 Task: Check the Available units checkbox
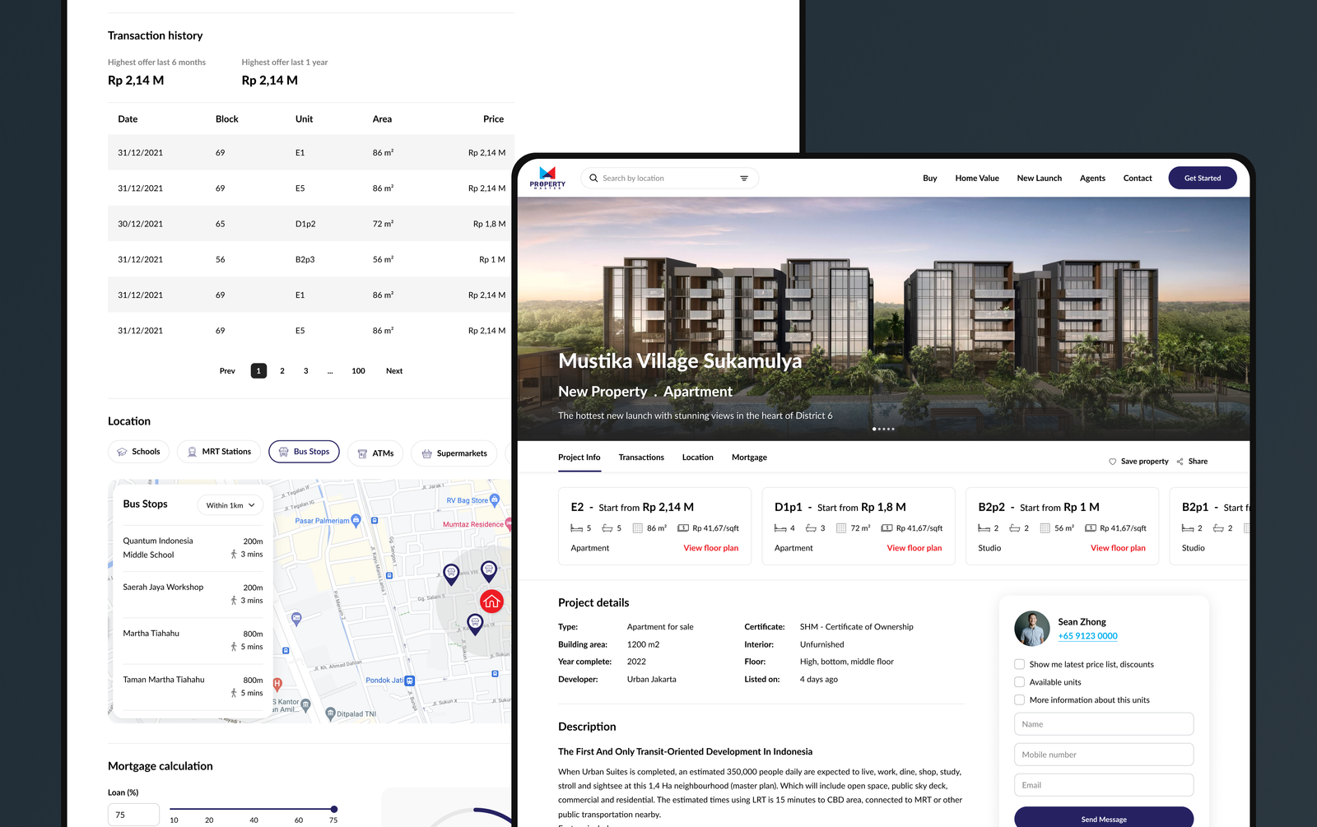click(x=1020, y=682)
